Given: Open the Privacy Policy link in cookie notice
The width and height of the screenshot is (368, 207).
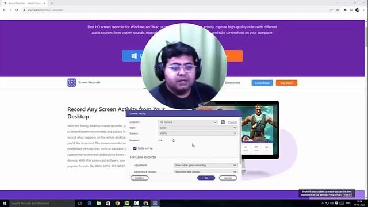Looking at the screenshot, I should (x=335, y=195).
